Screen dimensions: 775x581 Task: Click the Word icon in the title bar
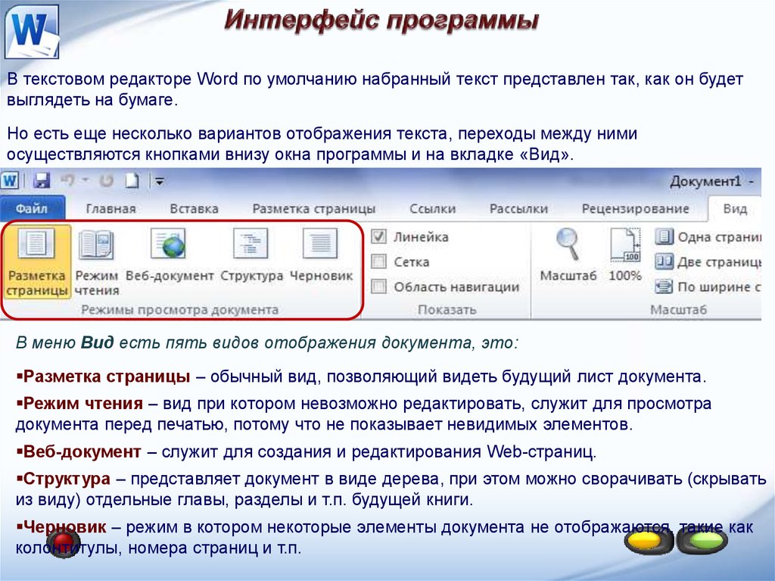(x=9, y=181)
